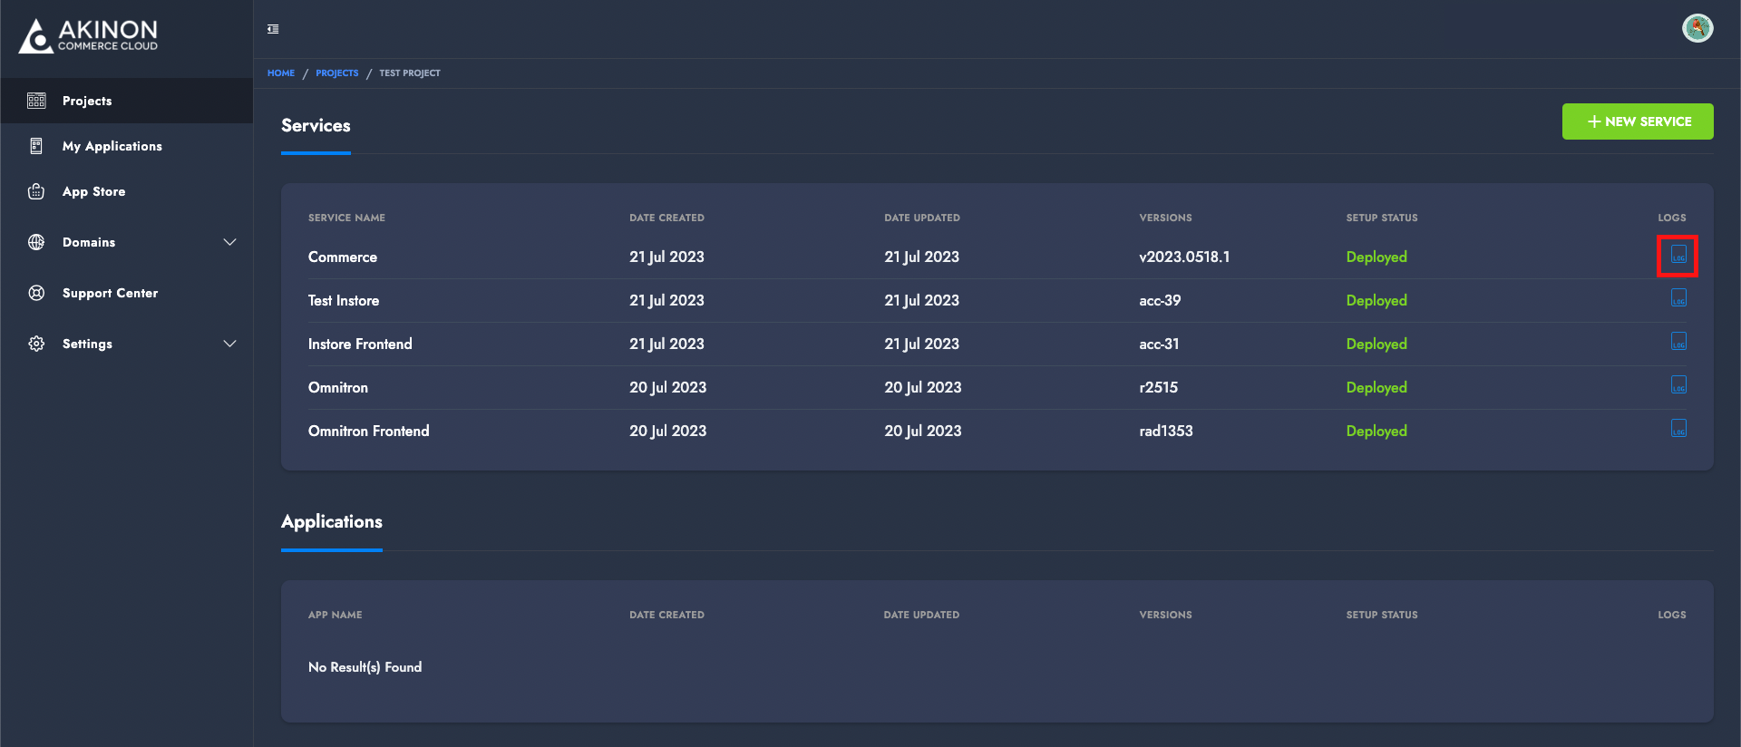Click the Akinon Commerce Cloud logo
The height and width of the screenshot is (747, 1741).
pos(89,36)
